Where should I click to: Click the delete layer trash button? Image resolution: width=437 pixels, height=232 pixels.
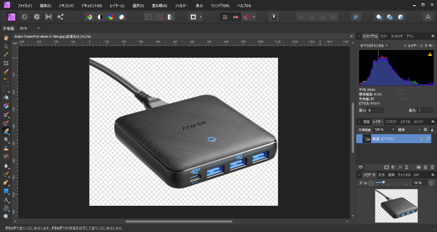coord(432,167)
